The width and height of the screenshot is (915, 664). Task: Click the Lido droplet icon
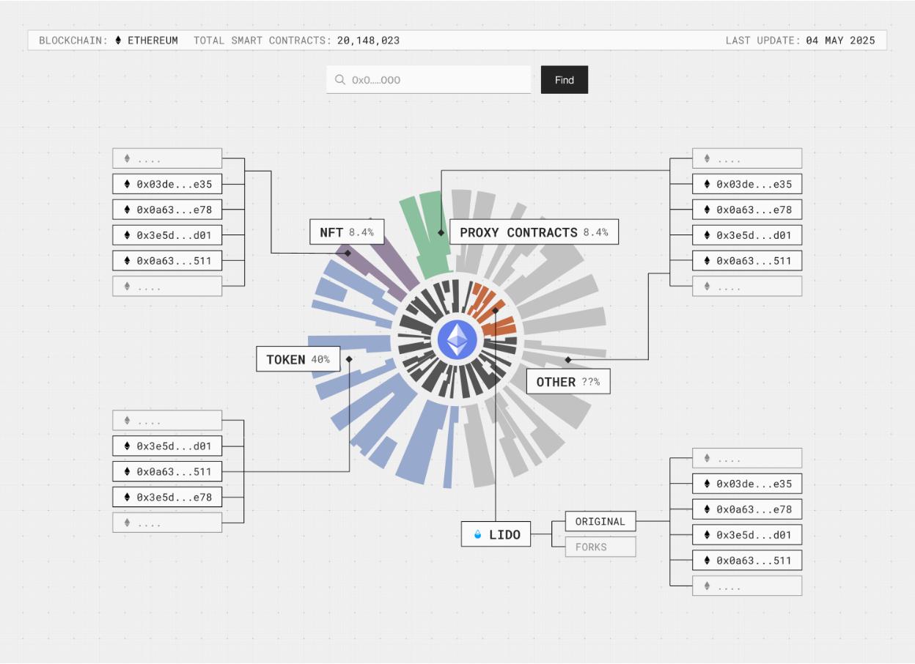(x=478, y=535)
